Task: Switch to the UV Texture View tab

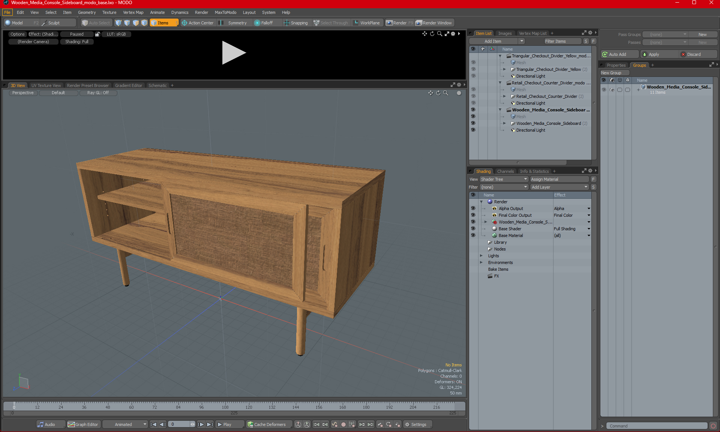Action: (x=46, y=85)
